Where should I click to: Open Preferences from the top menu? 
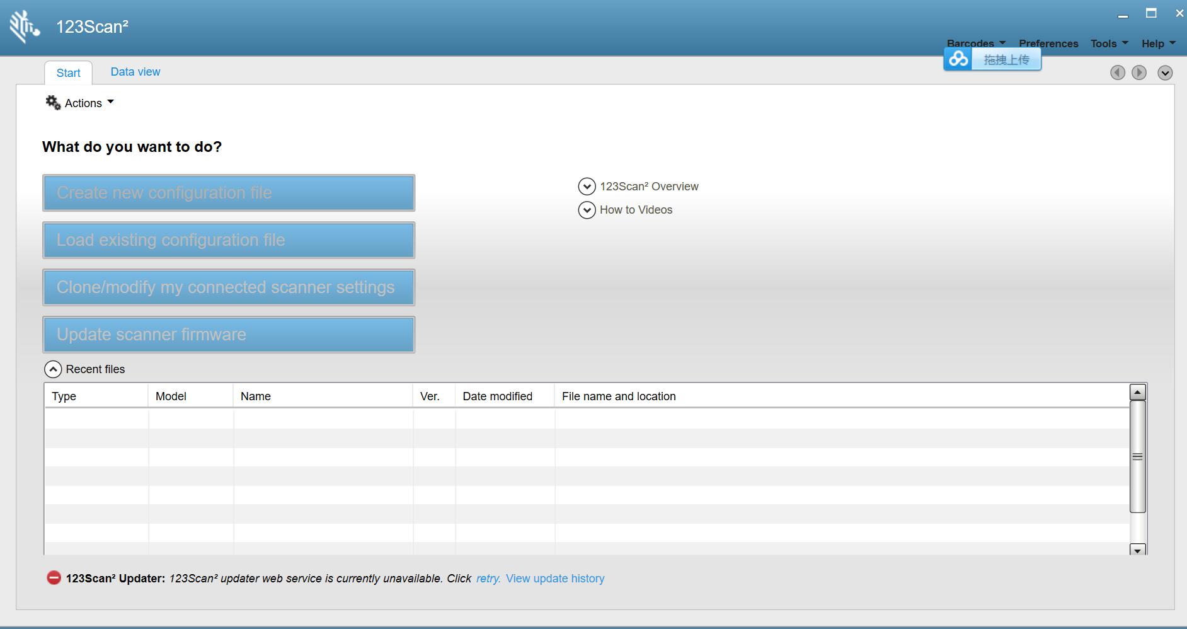(1048, 43)
